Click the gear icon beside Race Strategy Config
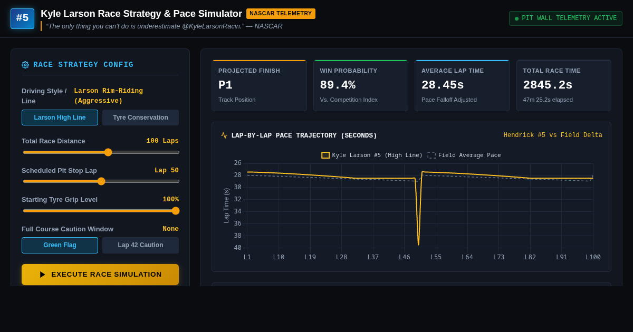 [25, 65]
